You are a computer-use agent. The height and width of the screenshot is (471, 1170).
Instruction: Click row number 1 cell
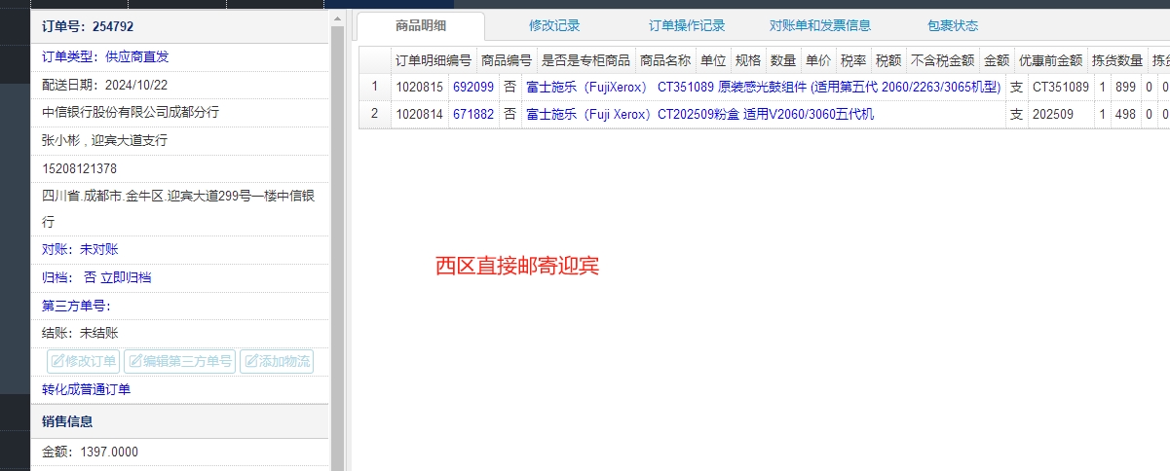(x=374, y=87)
